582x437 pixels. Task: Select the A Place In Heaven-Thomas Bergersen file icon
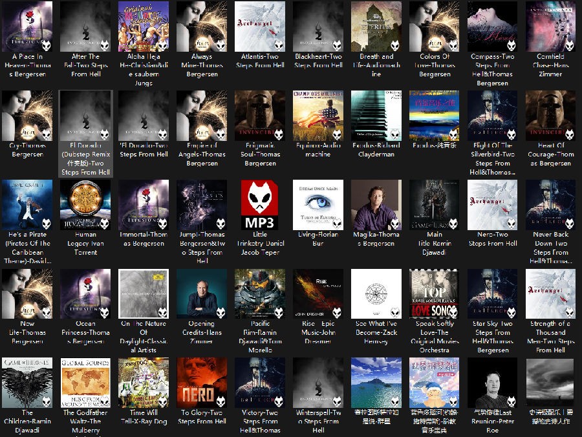click(27, 27)
